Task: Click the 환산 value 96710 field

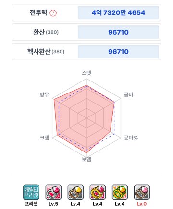Action: click(118, 32)
